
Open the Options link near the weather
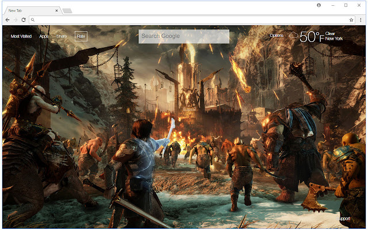point(277,36)
